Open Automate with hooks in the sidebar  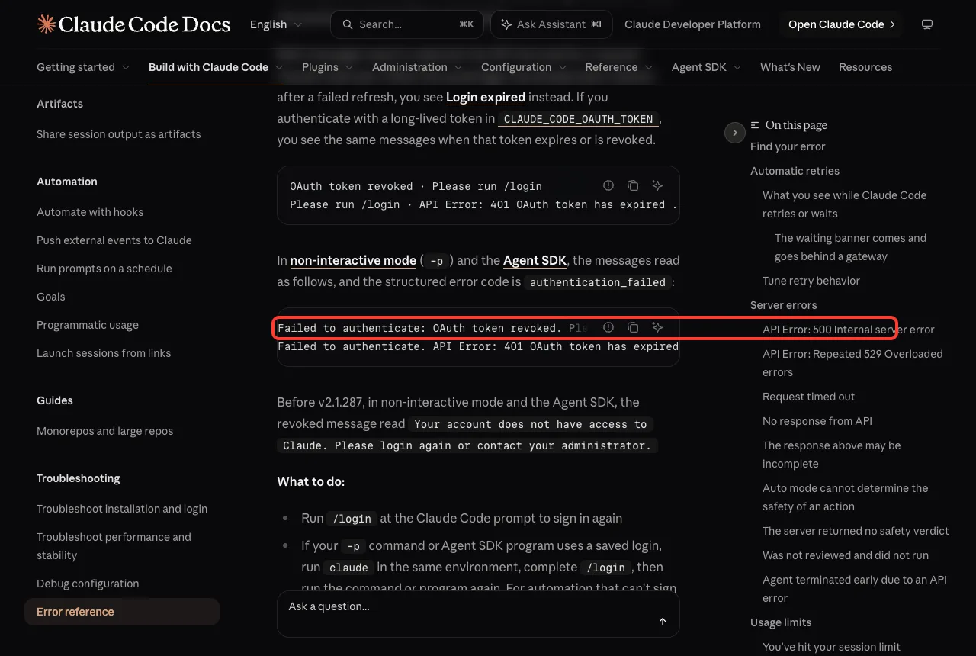click(90, 212)
